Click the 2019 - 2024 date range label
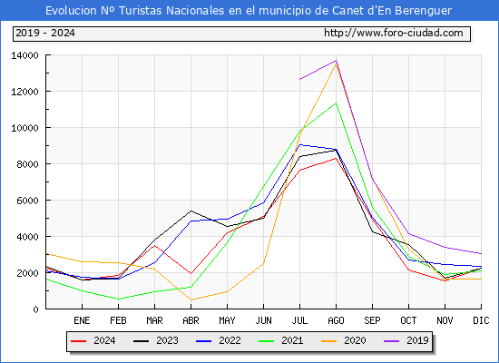 [x=45, y=33]
